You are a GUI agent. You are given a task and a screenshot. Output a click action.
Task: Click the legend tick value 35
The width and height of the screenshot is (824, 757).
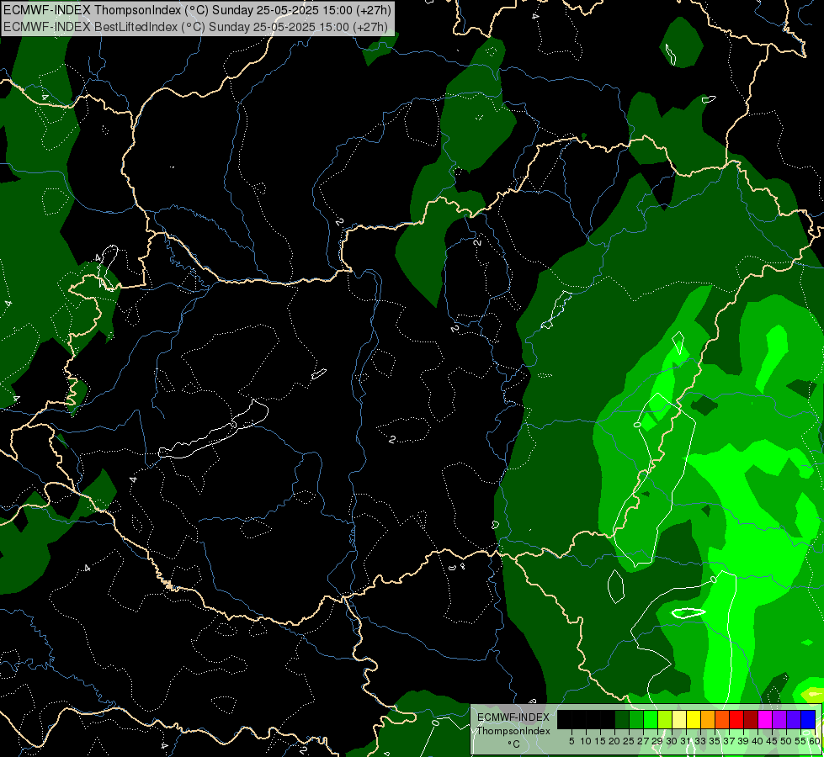pyautogui.click(x=715, y=741)
